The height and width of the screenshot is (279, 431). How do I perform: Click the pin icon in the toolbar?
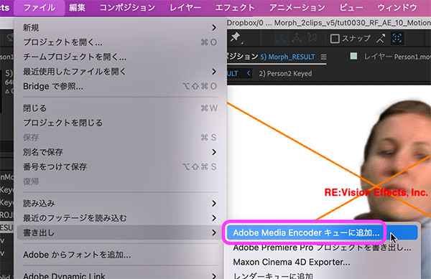point(236,37)
